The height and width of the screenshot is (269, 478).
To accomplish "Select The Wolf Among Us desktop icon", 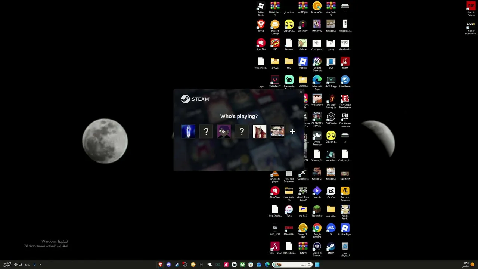I will click(331, 101).
